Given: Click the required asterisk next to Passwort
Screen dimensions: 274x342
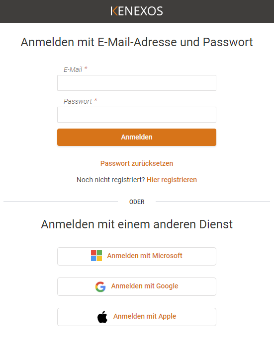Looking at the screenshot, I should (95, 100).
